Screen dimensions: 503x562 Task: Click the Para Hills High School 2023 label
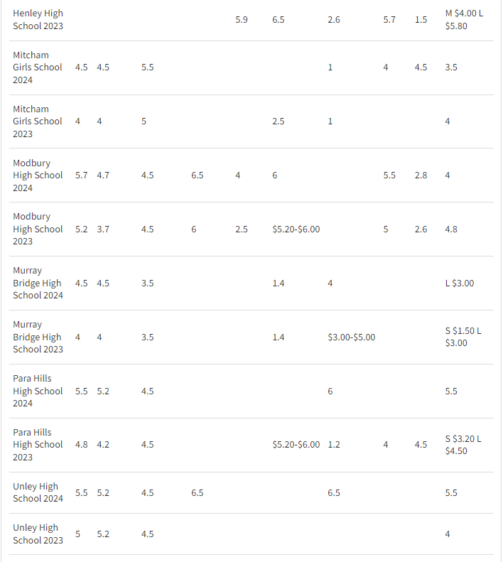click(x=38, y=445)
